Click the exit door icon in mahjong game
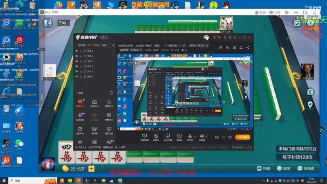Screen dimensions: 327x184 tap(48, 23)
